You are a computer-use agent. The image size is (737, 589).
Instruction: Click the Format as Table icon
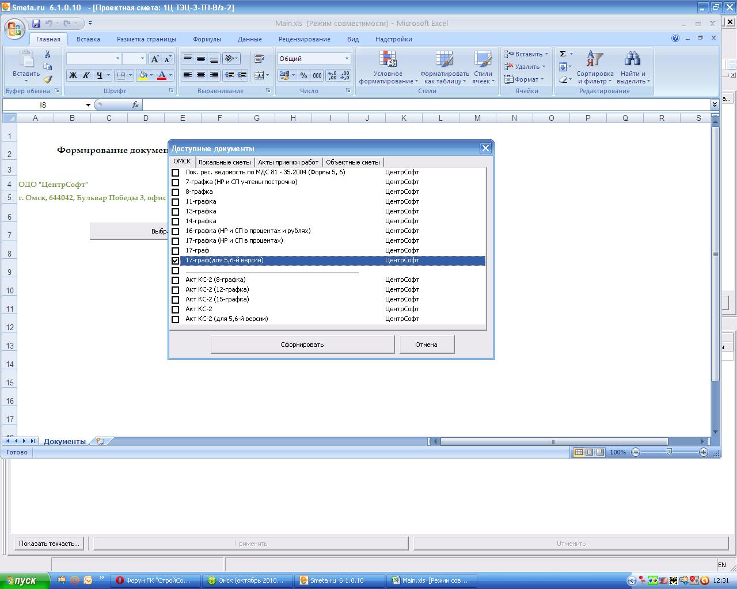pyautogui.click(x=445, y=60)
